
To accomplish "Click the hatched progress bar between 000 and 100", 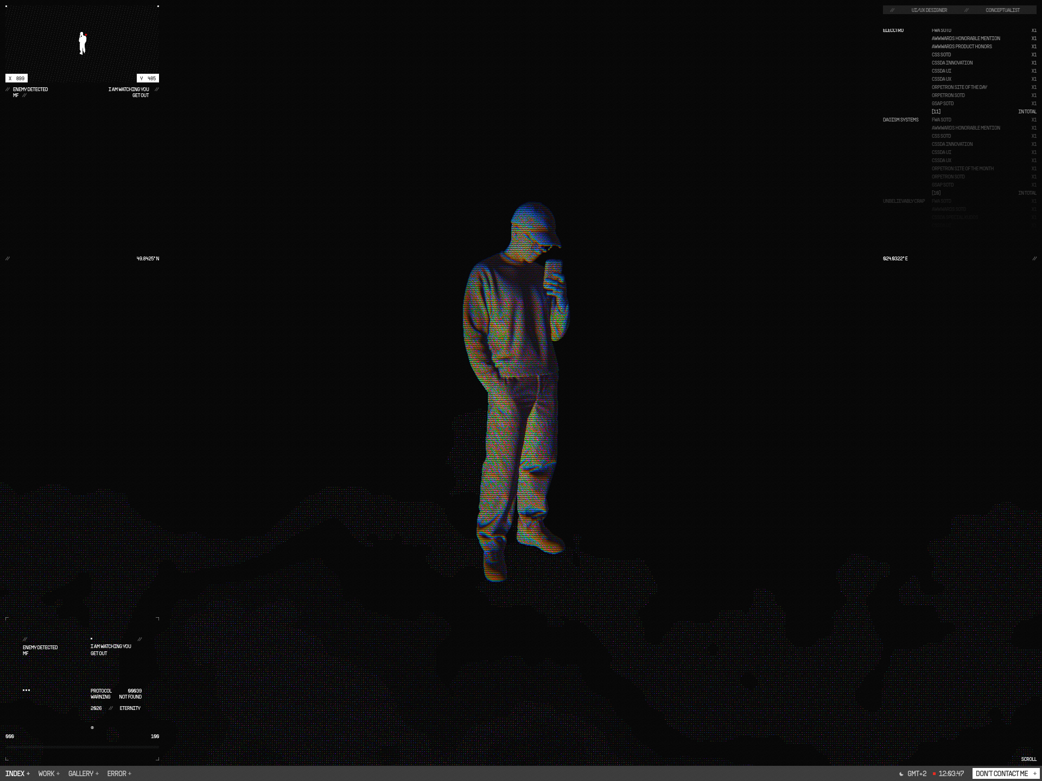I will tap(82, 747).
